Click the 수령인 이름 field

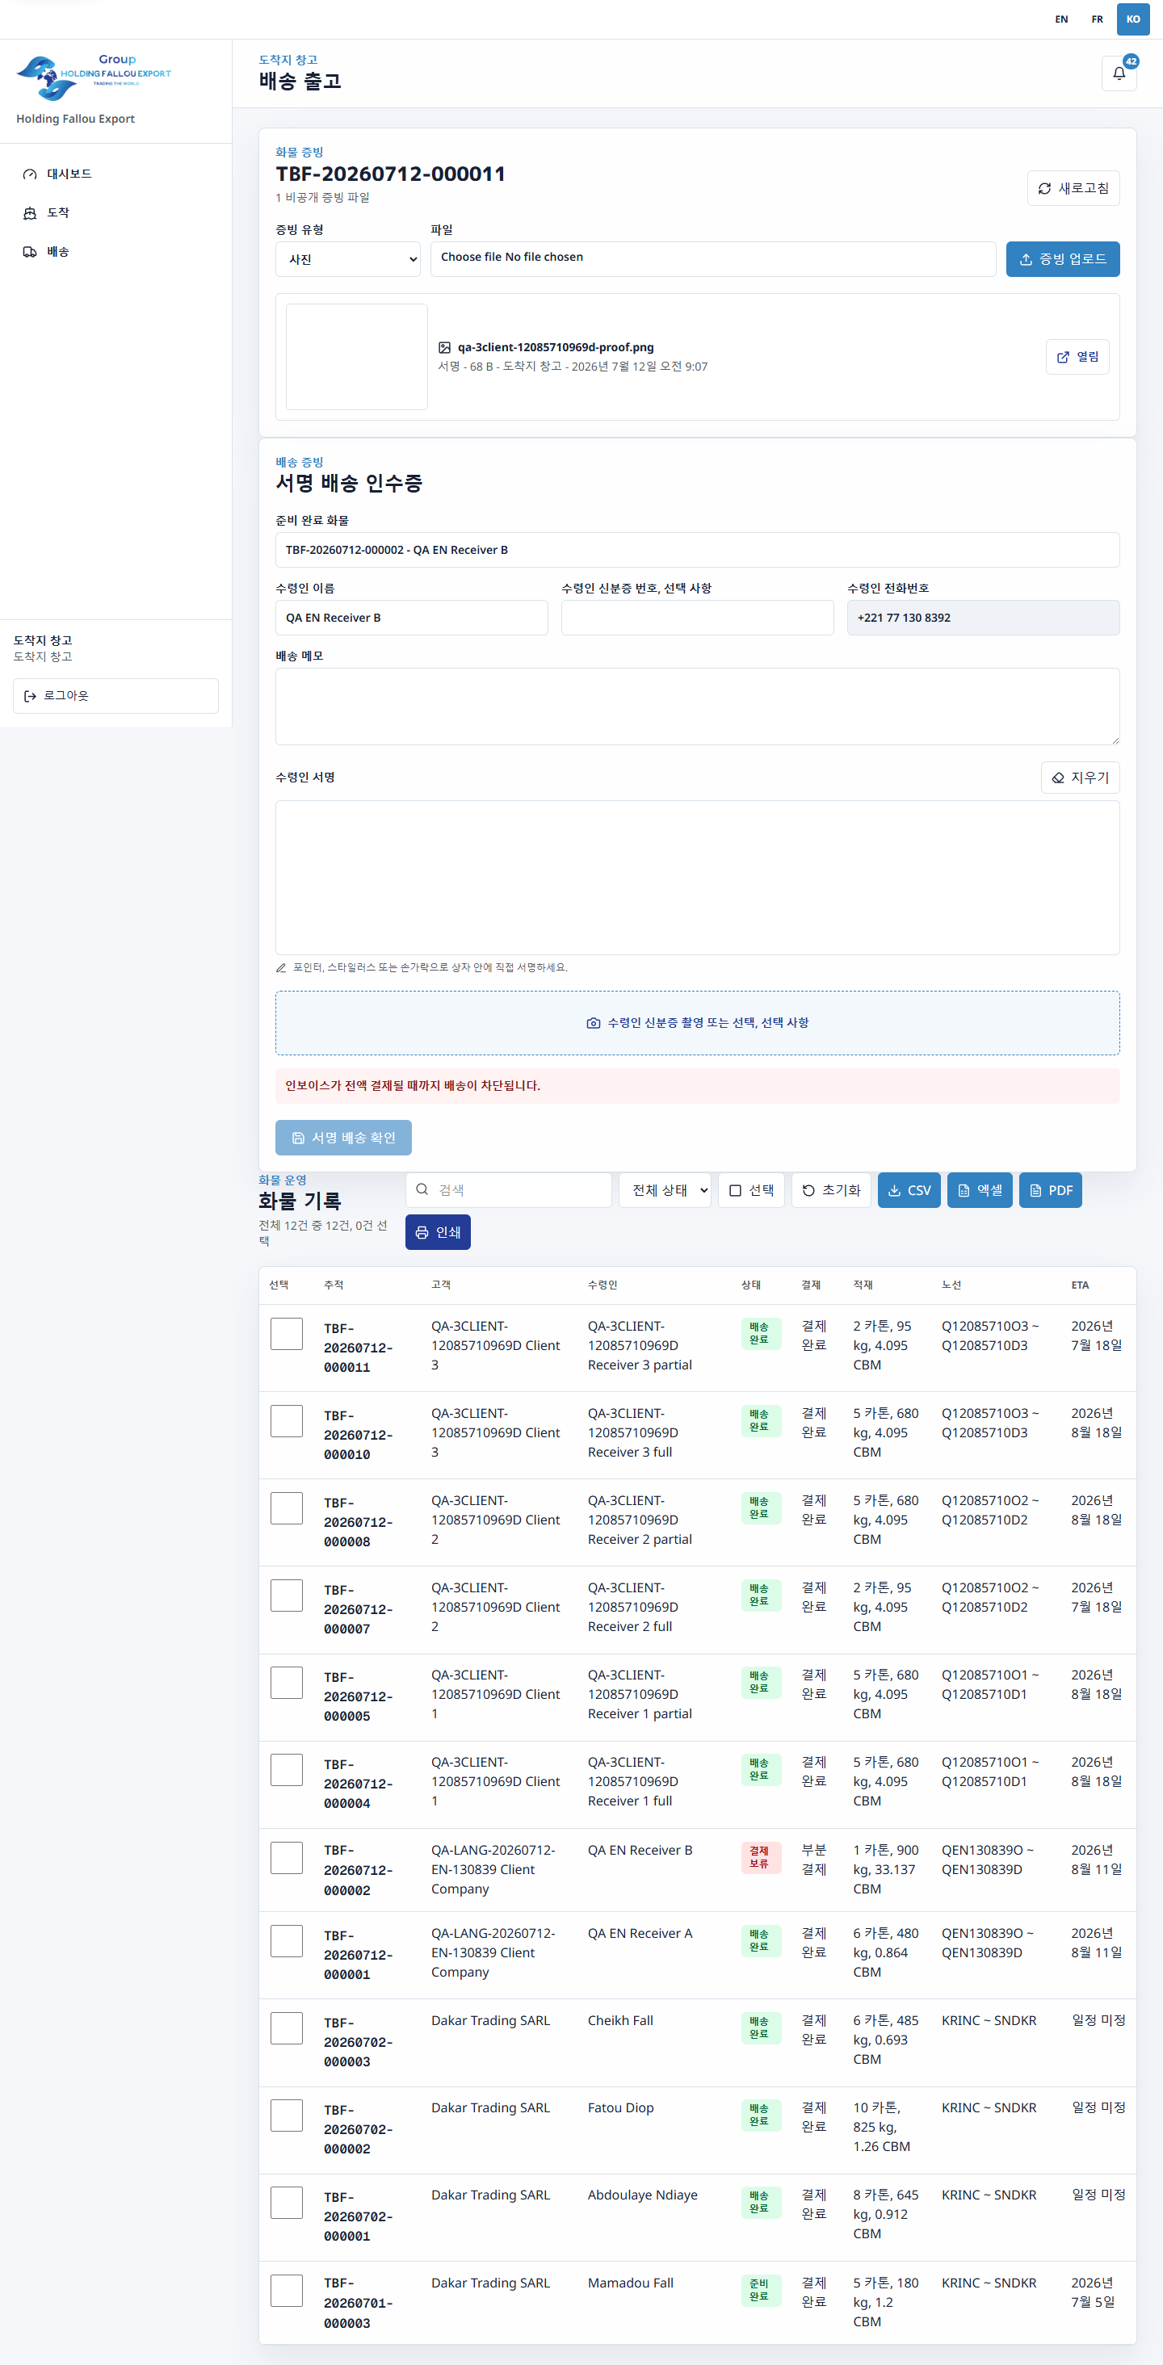pos(412,618)
